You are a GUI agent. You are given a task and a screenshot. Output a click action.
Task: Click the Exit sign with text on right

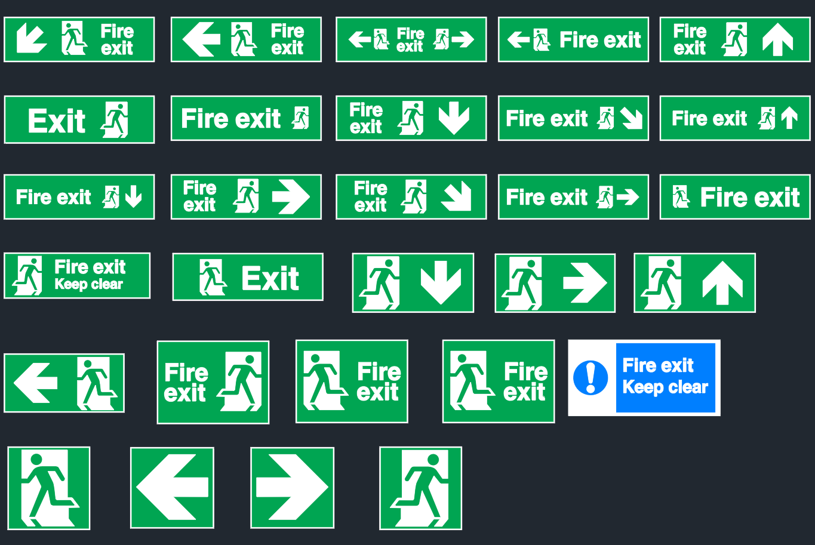(248, 277)
